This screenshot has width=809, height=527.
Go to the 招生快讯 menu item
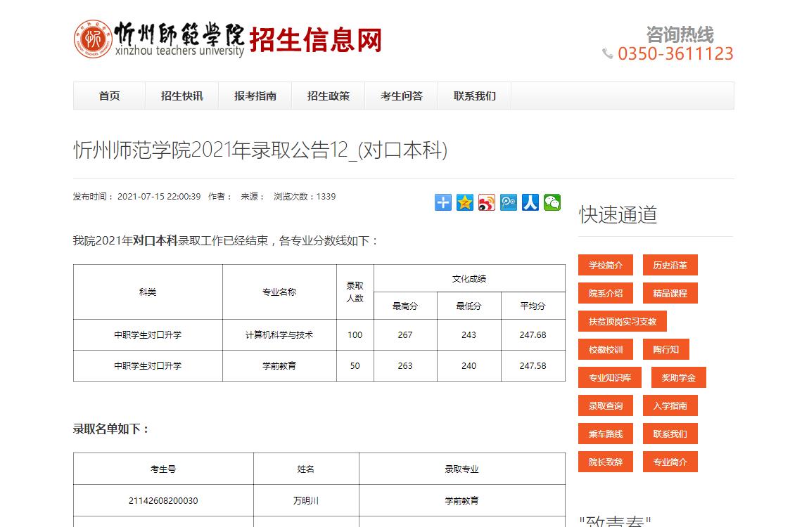click(181, 96)
